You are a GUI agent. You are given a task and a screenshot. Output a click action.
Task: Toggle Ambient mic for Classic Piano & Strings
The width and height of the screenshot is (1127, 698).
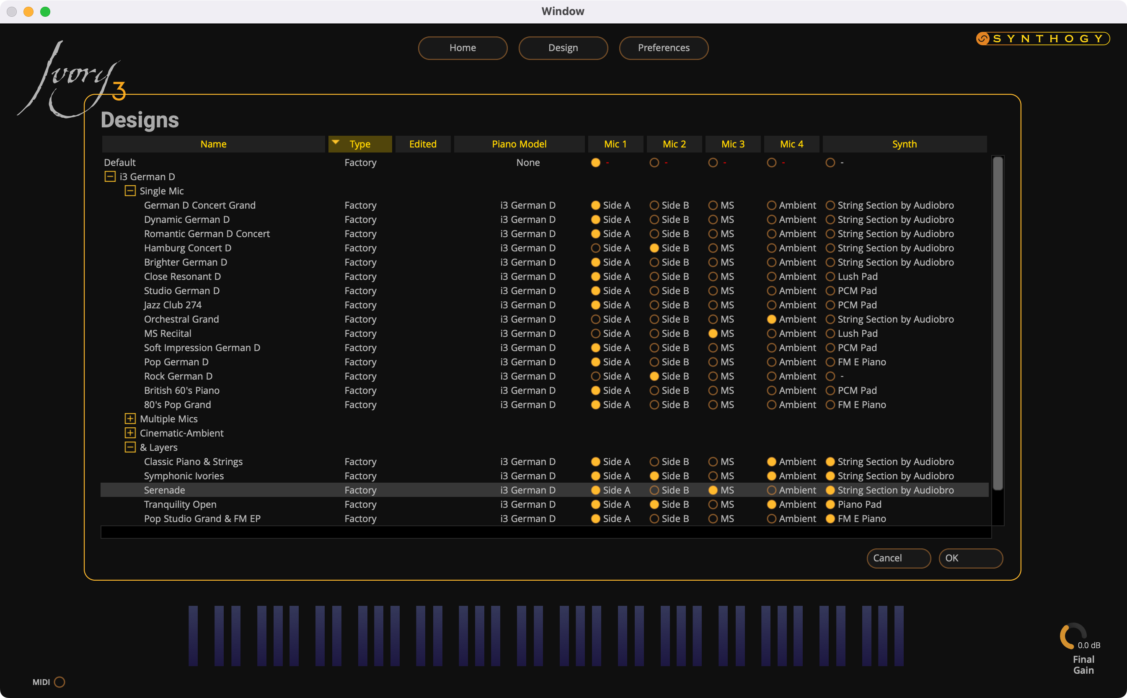click(x=771, y=462)
